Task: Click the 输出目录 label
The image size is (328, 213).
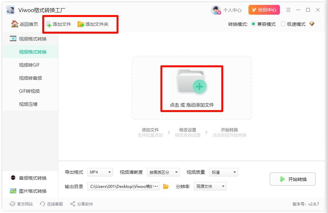Action: 74,186
